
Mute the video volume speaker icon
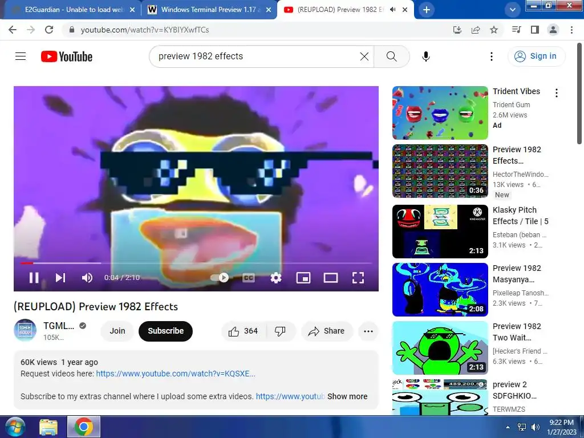[x=87, y=278]
